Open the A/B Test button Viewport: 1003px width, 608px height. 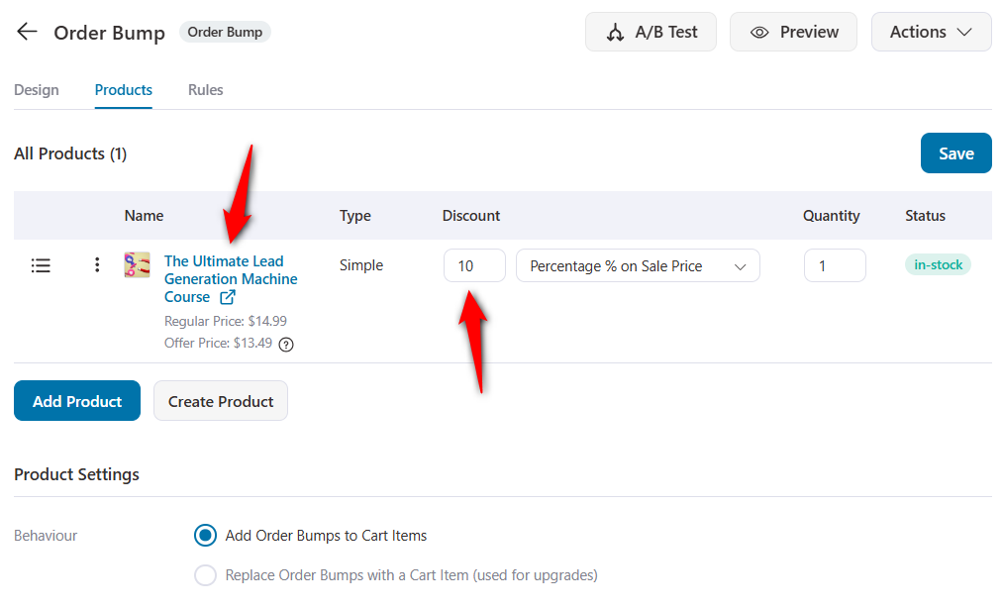coord(651,32)
